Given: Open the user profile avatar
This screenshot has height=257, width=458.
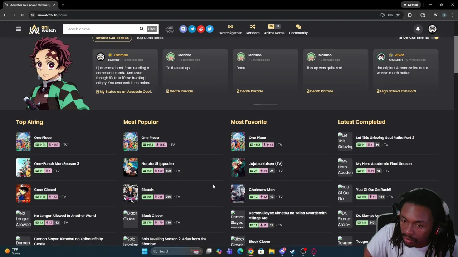Looking at the screenshot, I should click(433, 29).
